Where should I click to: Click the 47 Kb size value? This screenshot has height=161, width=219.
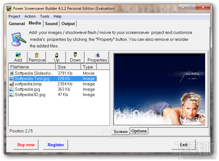[63, 95]
